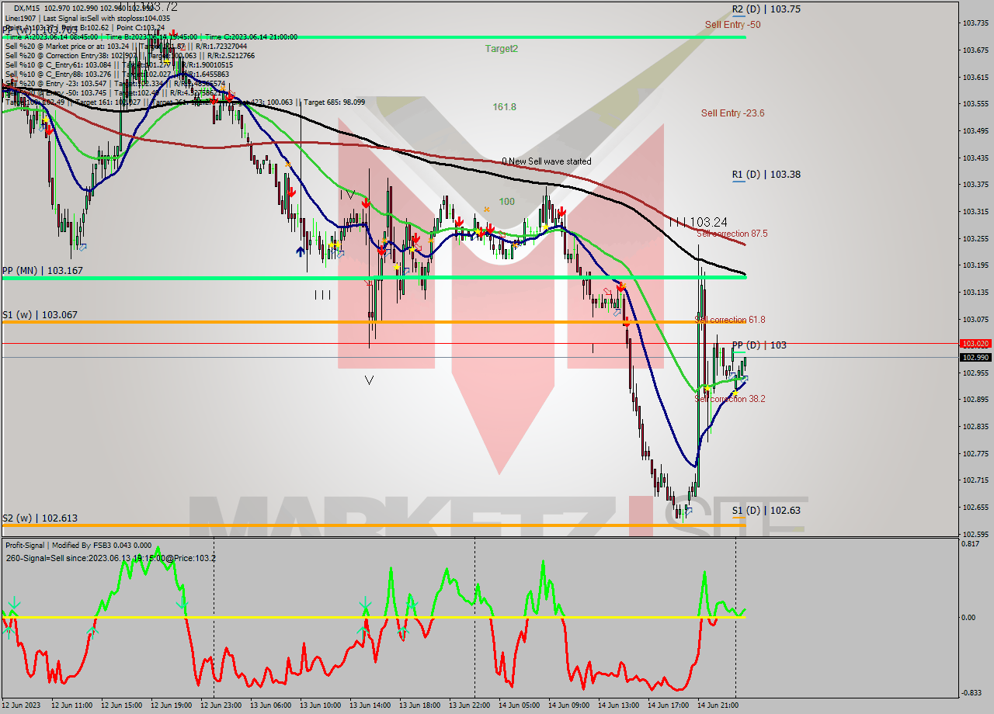
Task: Click the red 103.020 price tag on axis
Action: [975, 343]
